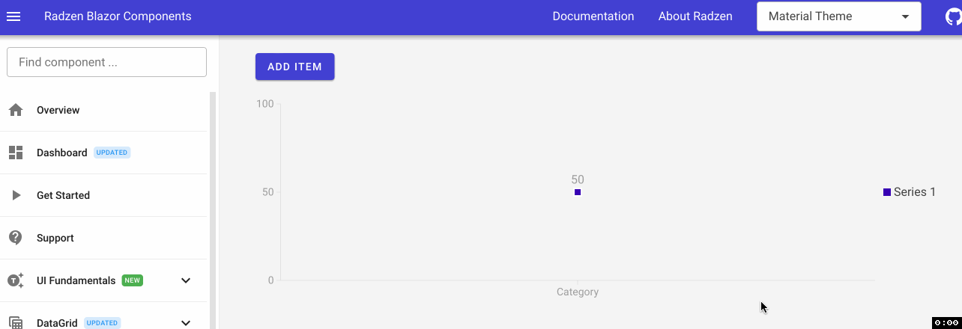Click the Series 1 legend color swatch
Screen dimensions: 962x329
tap(887, 192)
